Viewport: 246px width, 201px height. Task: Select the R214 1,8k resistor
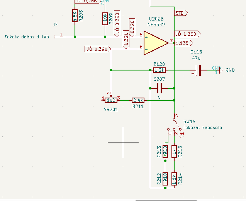coord(174,179)
